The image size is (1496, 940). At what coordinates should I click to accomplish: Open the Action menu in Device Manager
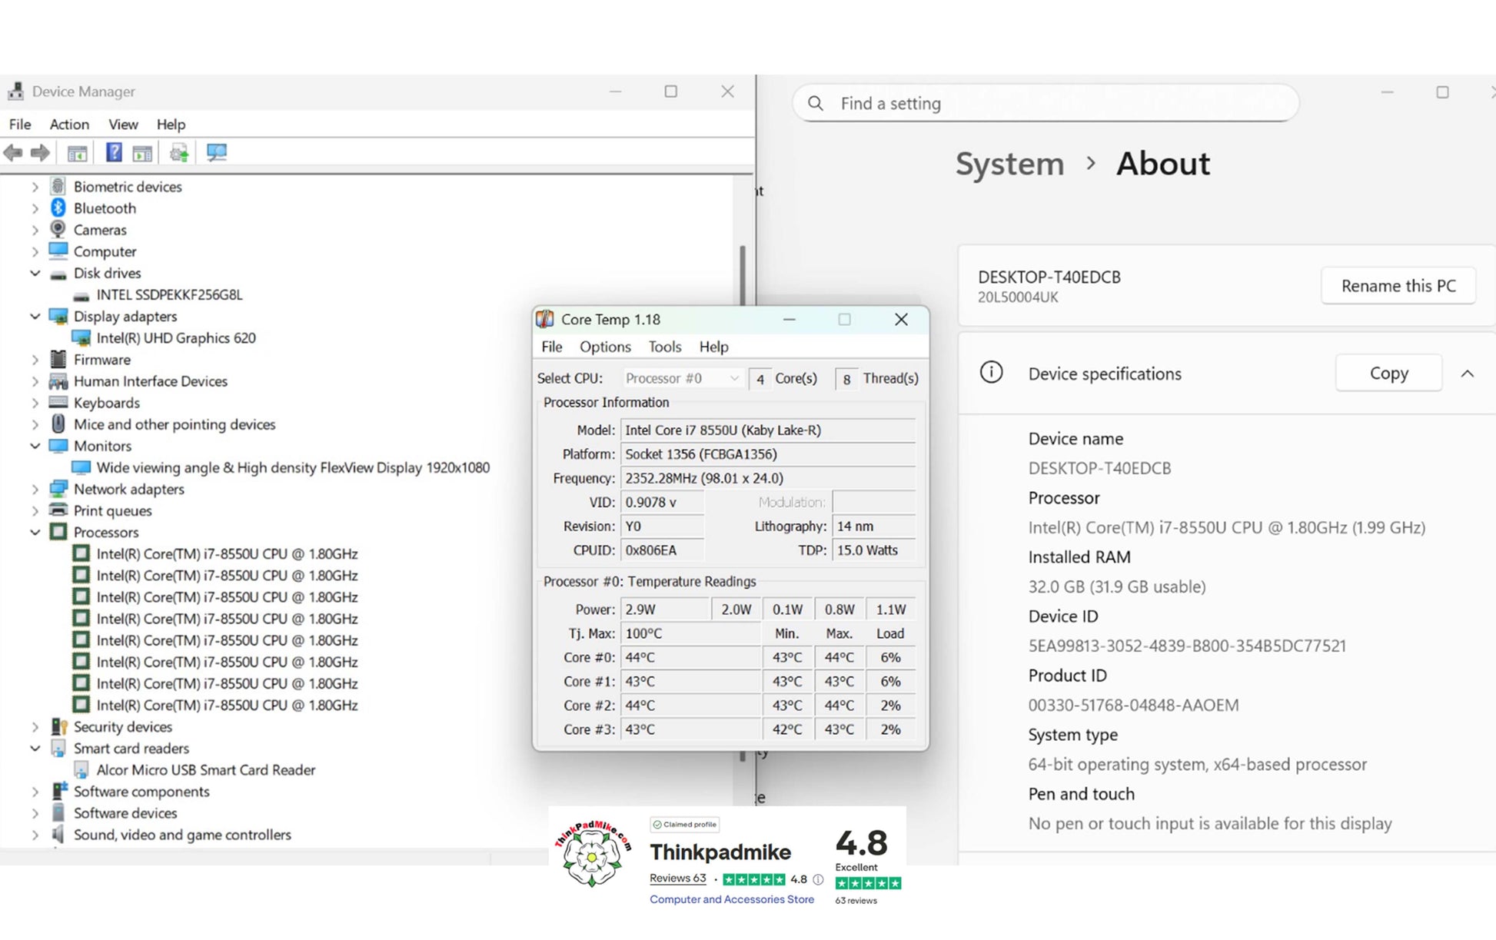(69, 124)
